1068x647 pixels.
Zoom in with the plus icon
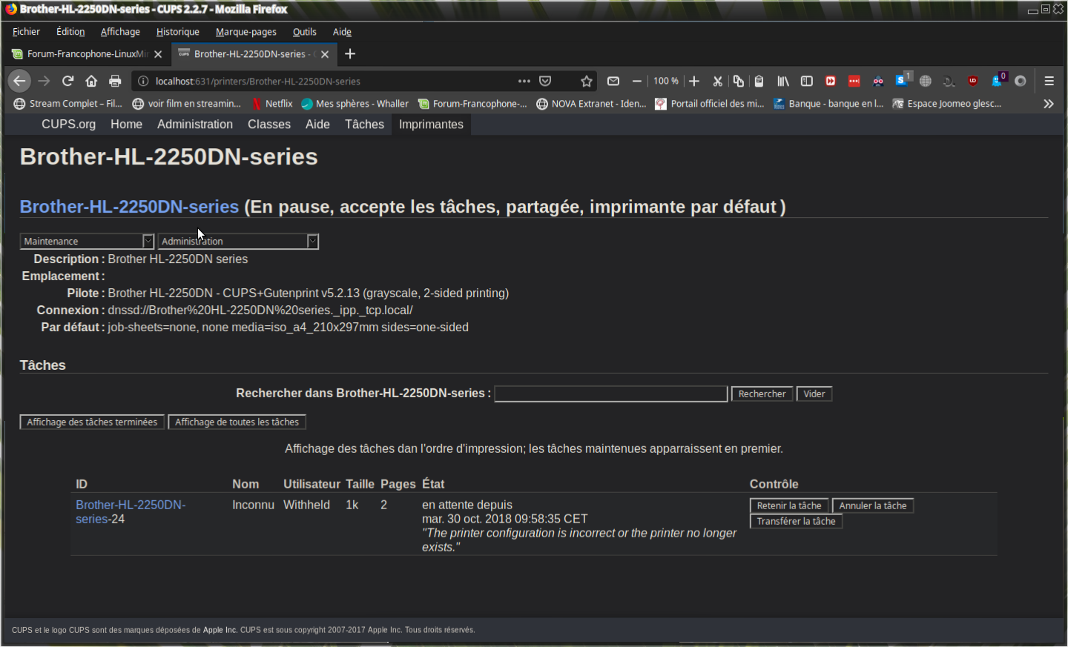(x=694, y=81)
